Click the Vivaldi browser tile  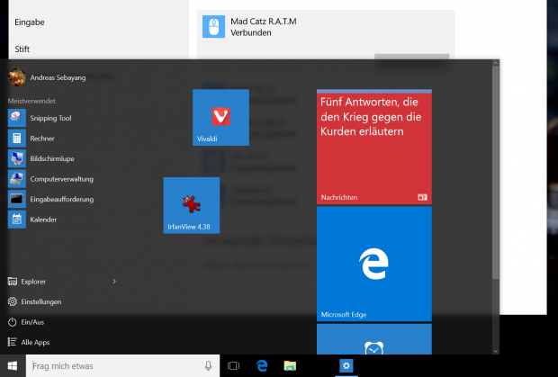point(220,117)
